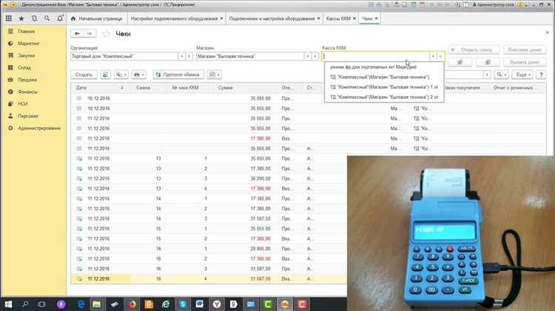
Task: Open the search magnifier dropdown in list toolbar
Action: (502, 75)
